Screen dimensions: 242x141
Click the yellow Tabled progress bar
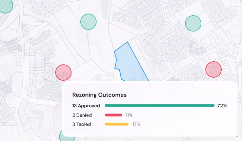coord(117,124)
